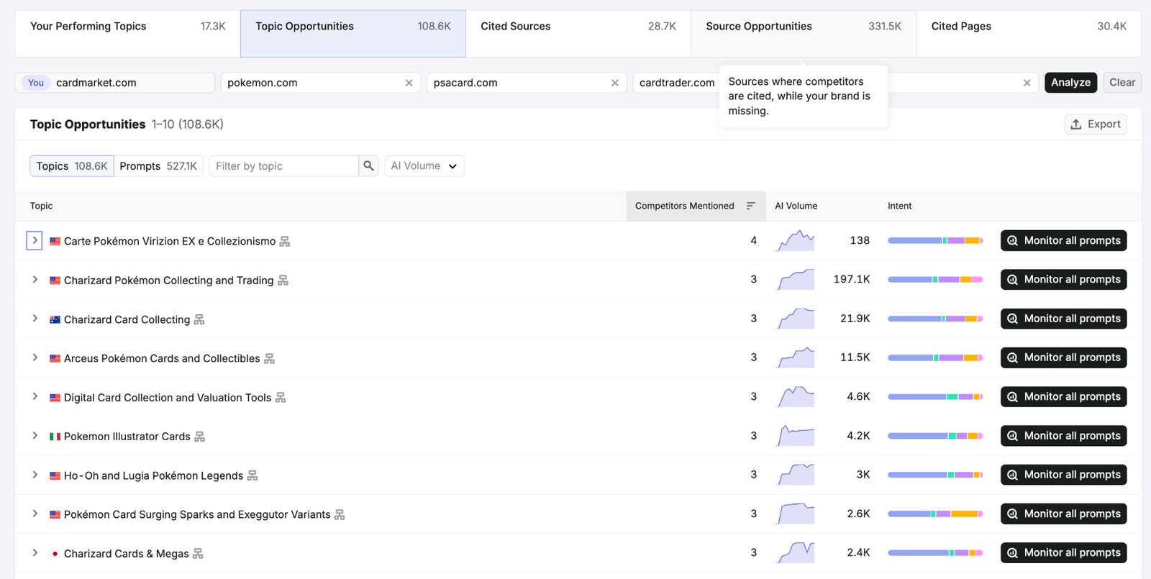Viewport: 1151px width, 579px height.
Task: Open topic hierarchy icon for Carte Pokémon Virizion EX
Action: (285, 242)
